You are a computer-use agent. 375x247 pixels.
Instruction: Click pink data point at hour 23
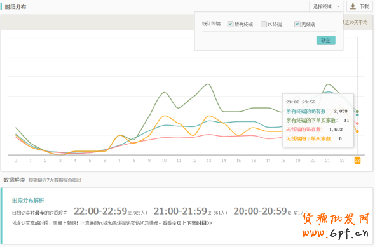[x=357, y=123]
